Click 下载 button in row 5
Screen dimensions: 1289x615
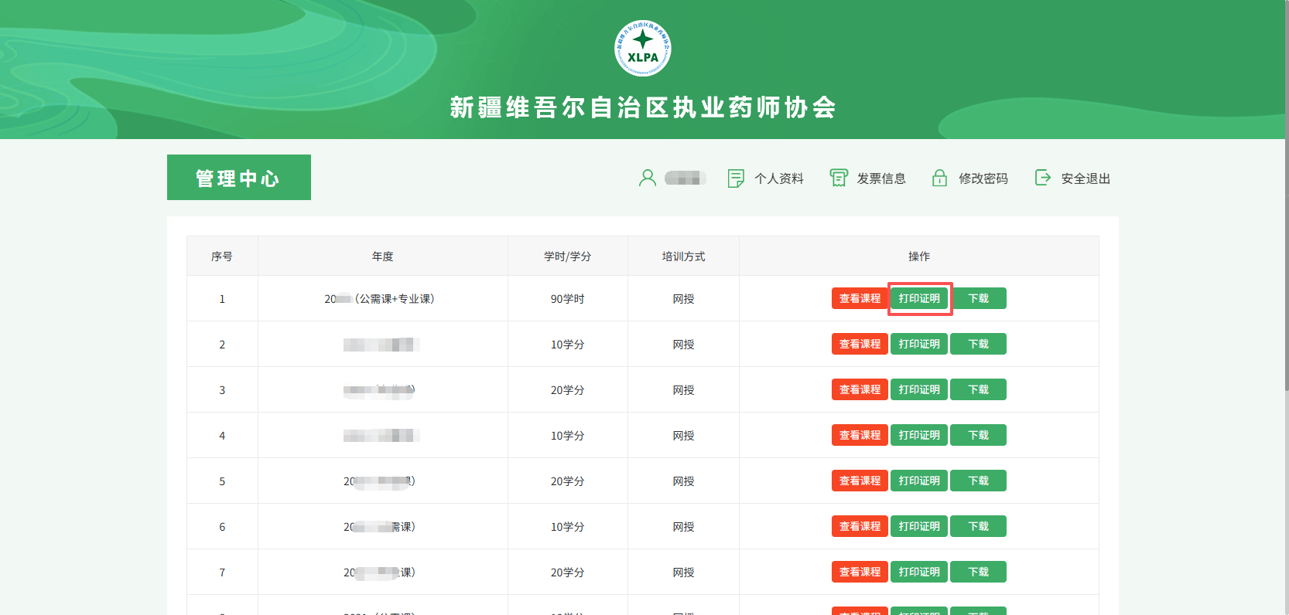[x=978, y=481]
